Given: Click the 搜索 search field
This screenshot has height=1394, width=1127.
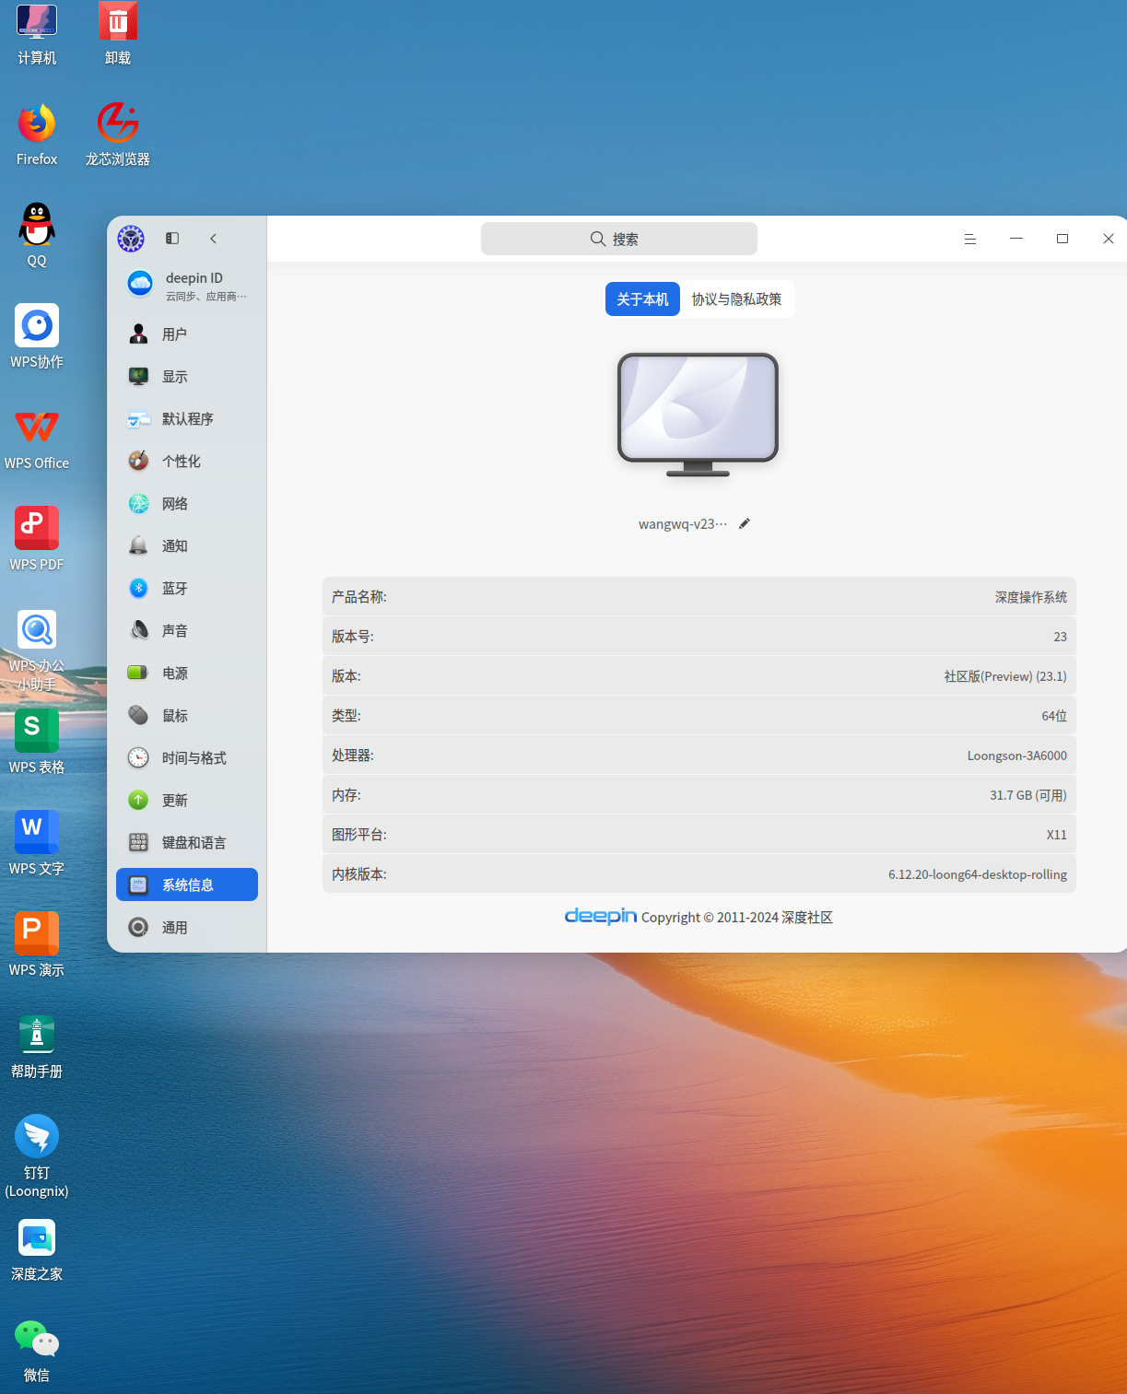Looking at the screenshot, I should [619, 239].
